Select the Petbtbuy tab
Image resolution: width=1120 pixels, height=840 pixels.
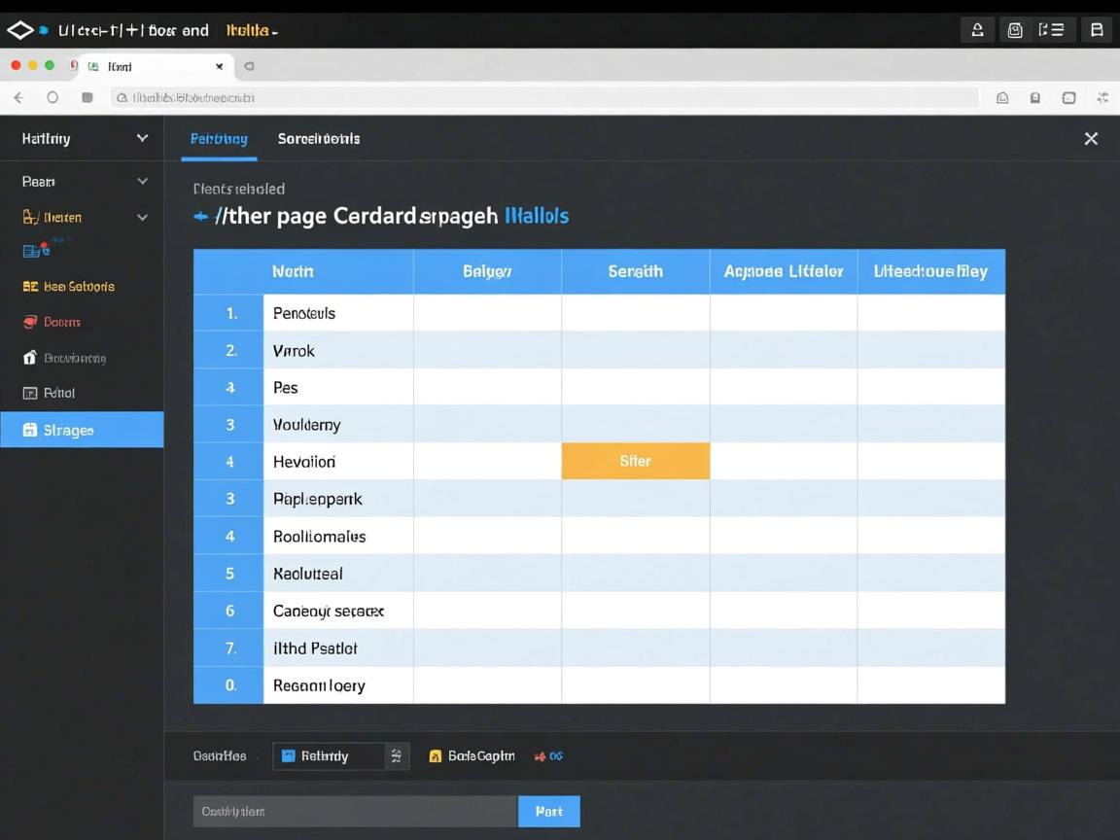(219, 139)
